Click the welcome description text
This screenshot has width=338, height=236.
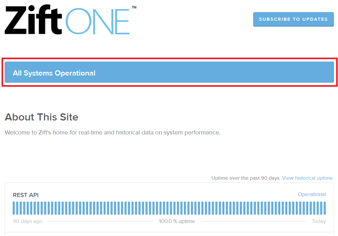tap(112, 132)
